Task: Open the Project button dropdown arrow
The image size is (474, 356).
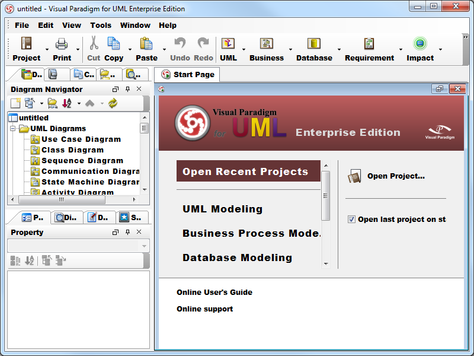Action: click(47, 49)
